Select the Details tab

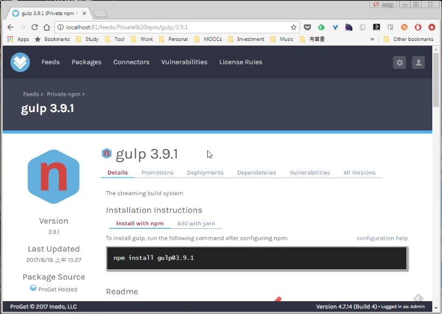point(118,173)
